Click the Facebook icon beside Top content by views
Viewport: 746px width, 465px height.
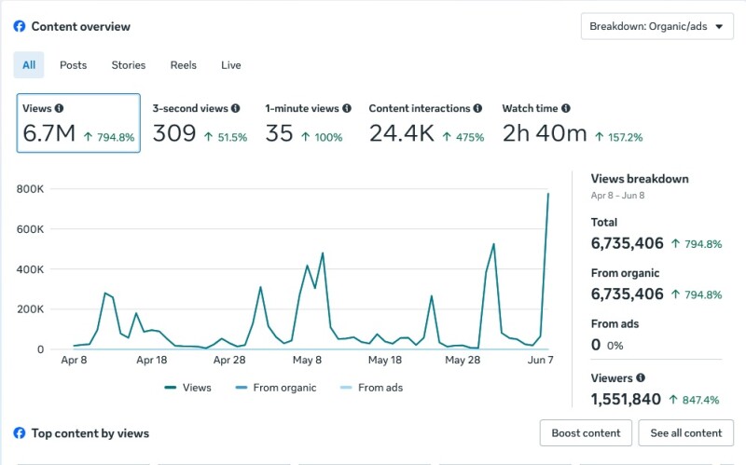coord(20,433)
